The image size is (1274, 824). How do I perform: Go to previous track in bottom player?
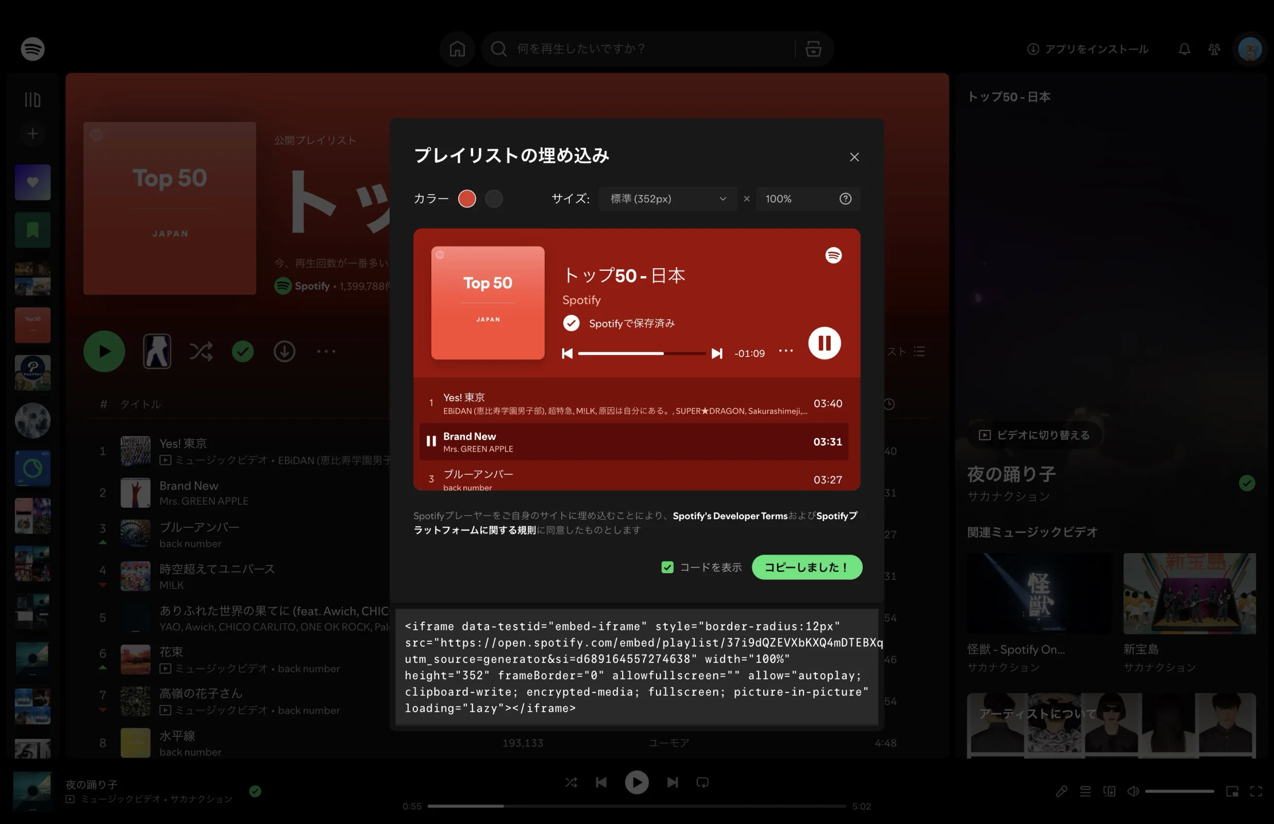(601, 782)
